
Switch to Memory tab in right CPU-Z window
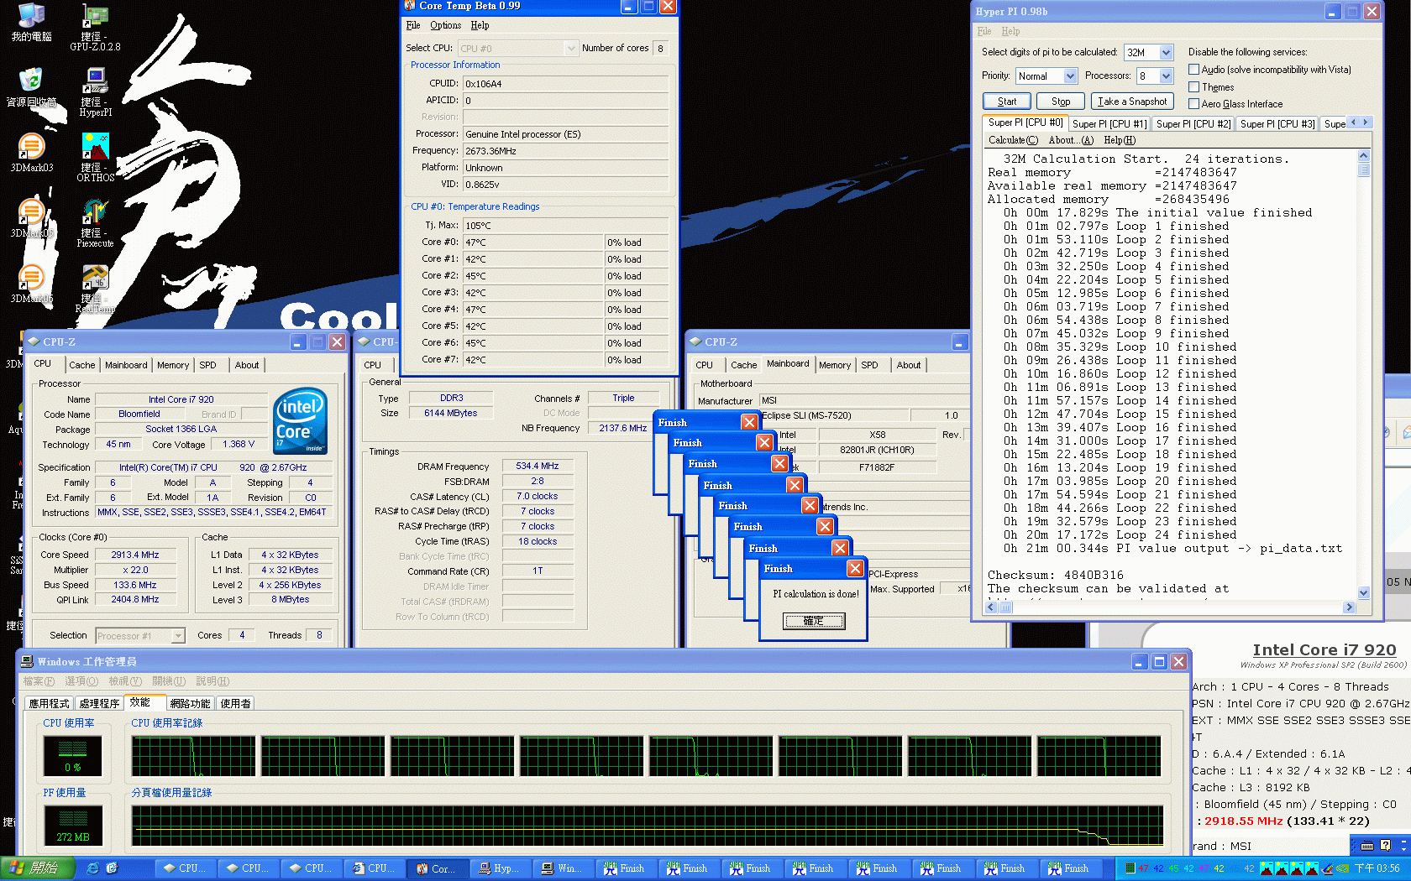point(835,365)
